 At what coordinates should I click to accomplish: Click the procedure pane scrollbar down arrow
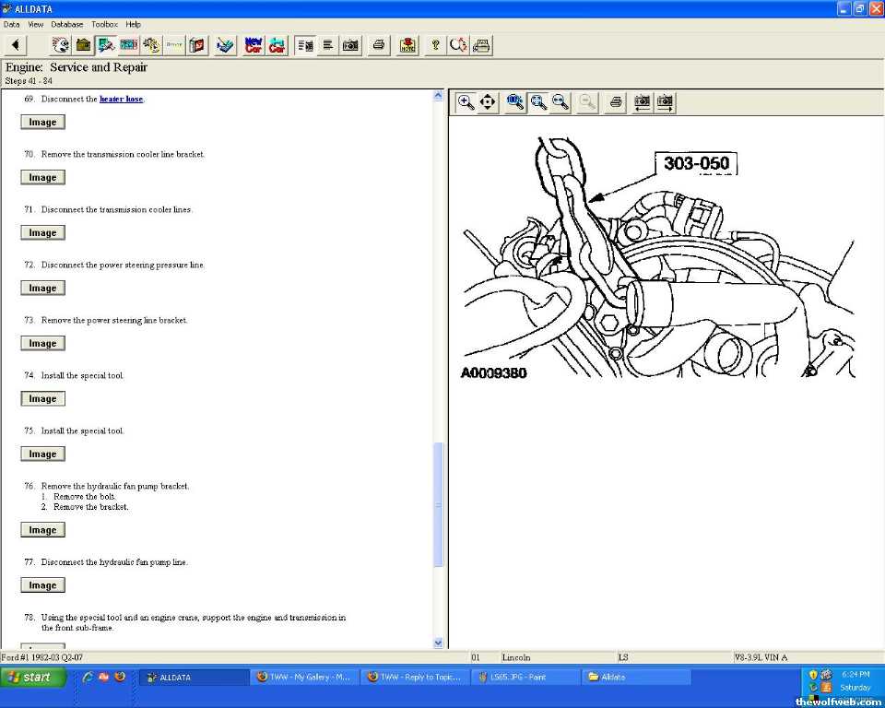tap(438, 643)
